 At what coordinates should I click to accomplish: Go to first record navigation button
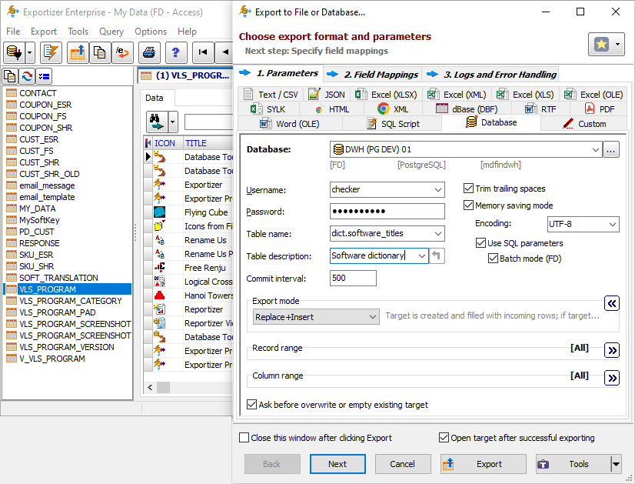coord(203,52)
